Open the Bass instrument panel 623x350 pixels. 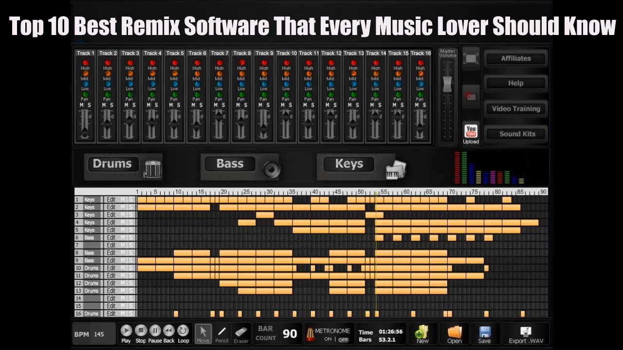point(230,164)
